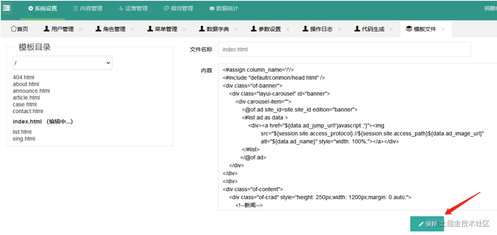Open the about.html template file
This screenshot has height=235, width=497.
coord(26,84)
